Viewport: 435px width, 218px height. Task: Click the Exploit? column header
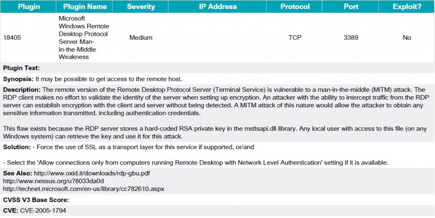tap(407, 7)
